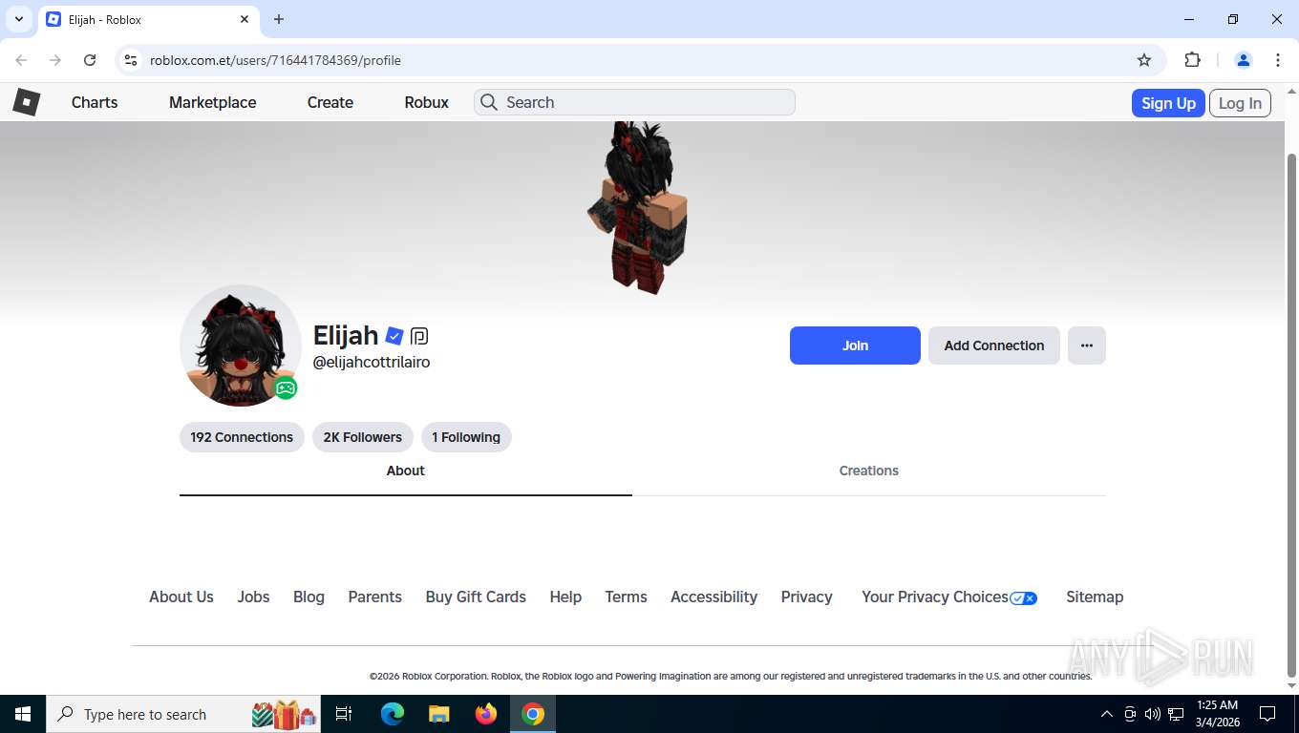The width and height of the screenshot is (1299, 733).
Task: Reload the page
Action: click(90, 60)
